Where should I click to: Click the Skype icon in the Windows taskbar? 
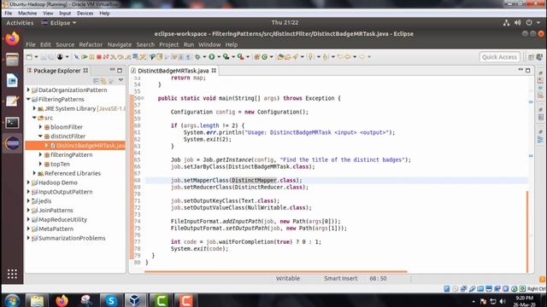tap(111, 300)
